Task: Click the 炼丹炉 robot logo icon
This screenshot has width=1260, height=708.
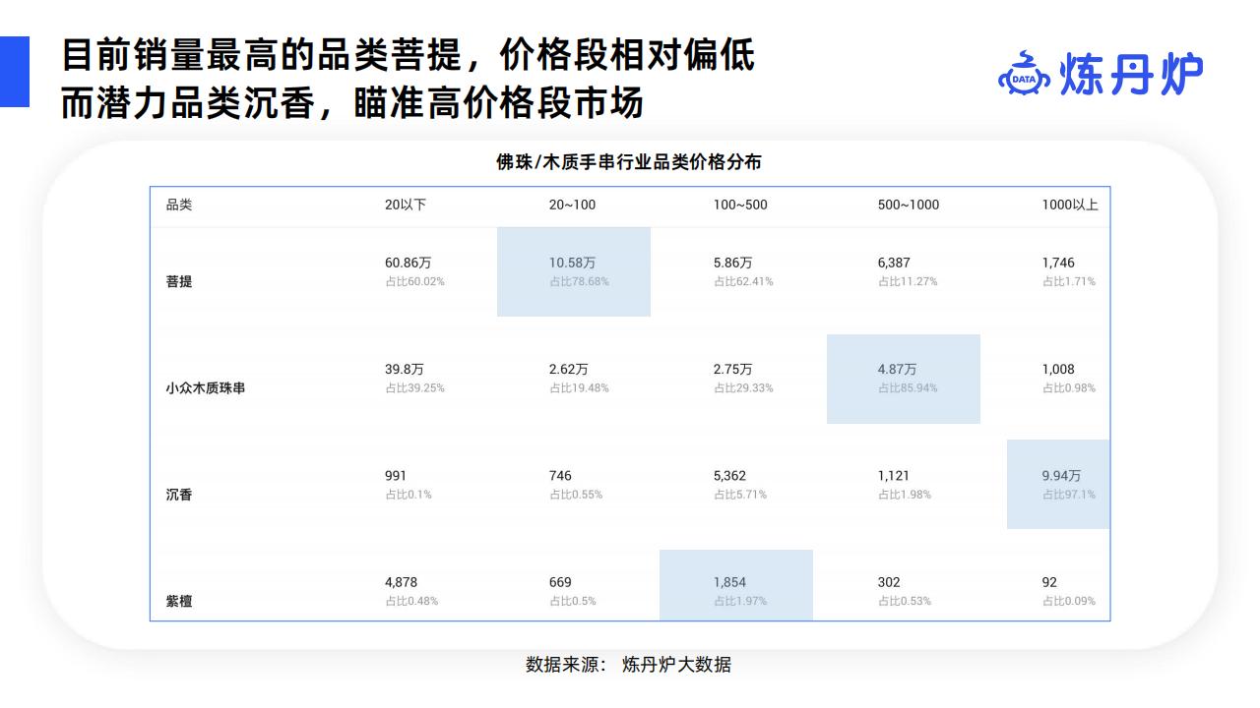Action: [1025, 74]
